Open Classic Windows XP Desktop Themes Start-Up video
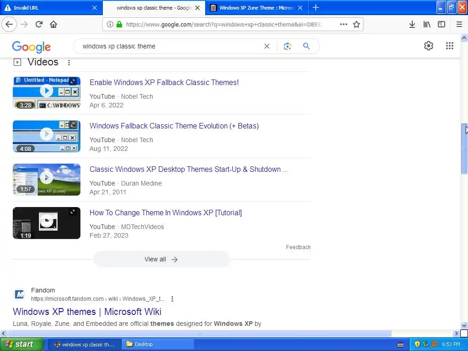Image resolution: width=468 pixels, height=351 pixels. click(189, 169)
